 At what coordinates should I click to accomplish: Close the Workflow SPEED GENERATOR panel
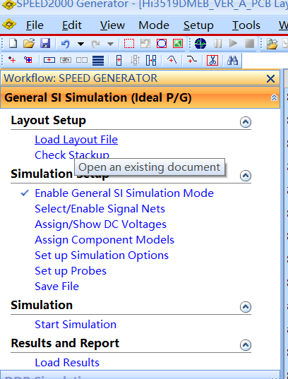tap(270, 78)
